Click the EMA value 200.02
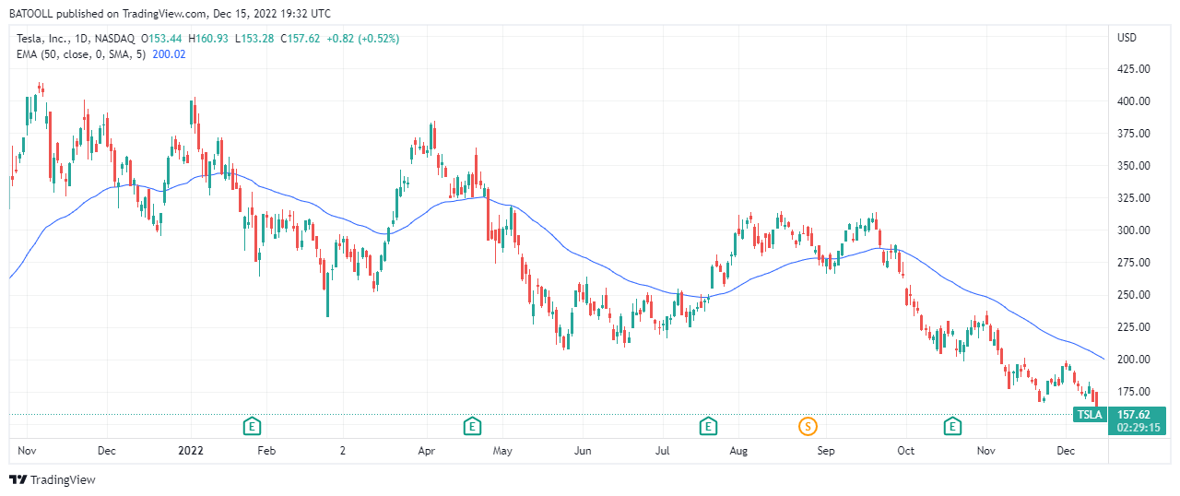 click(x=169, y=54)
